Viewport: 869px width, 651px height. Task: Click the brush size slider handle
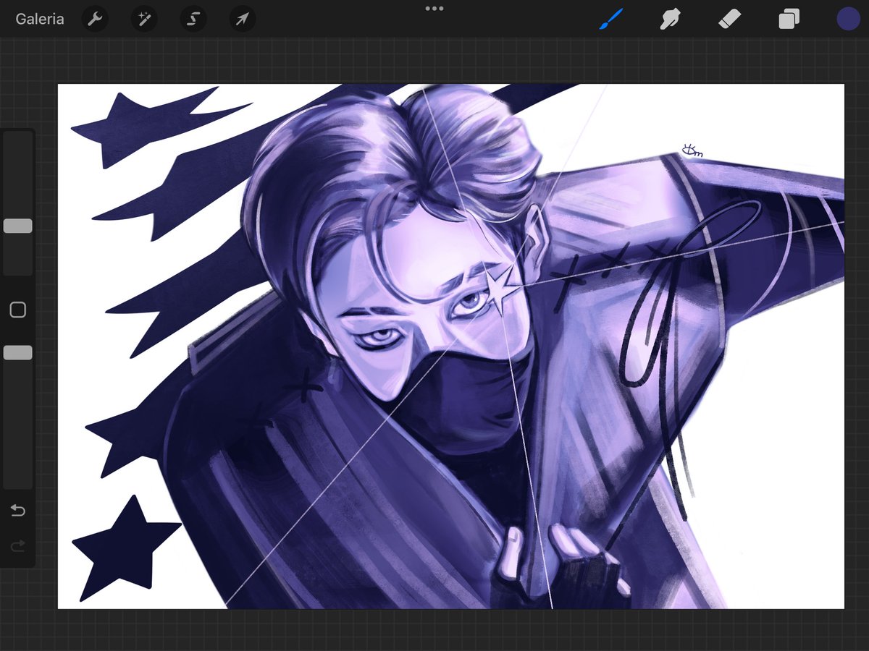click(x=18, y=226)
